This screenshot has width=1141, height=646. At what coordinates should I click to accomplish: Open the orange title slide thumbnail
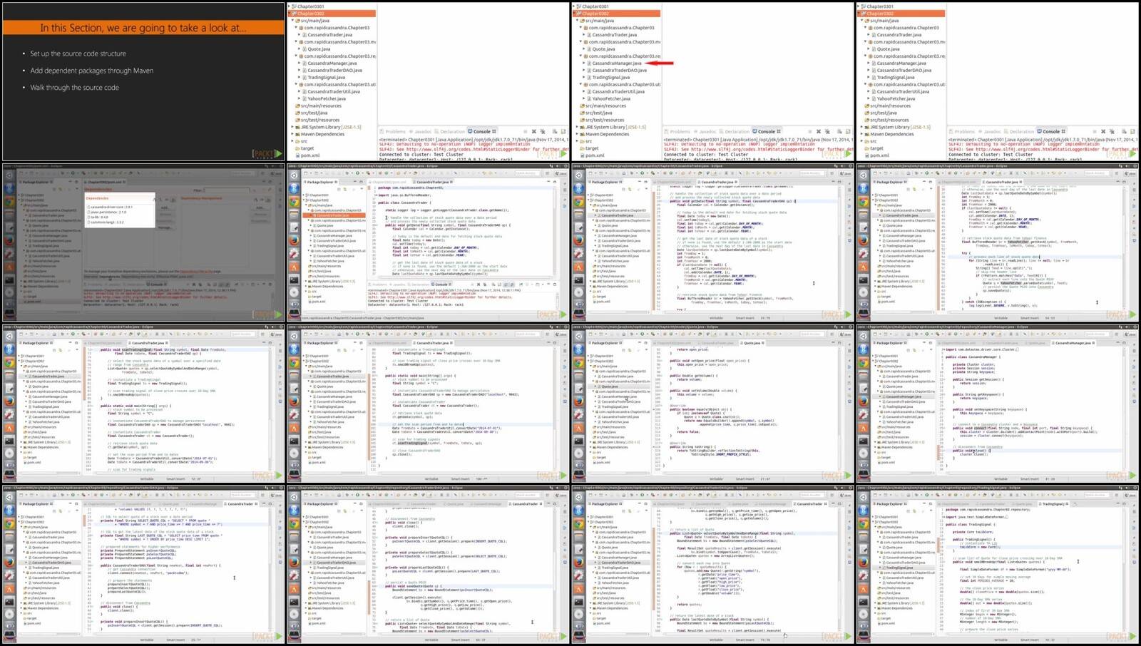(x=143, y=81)
